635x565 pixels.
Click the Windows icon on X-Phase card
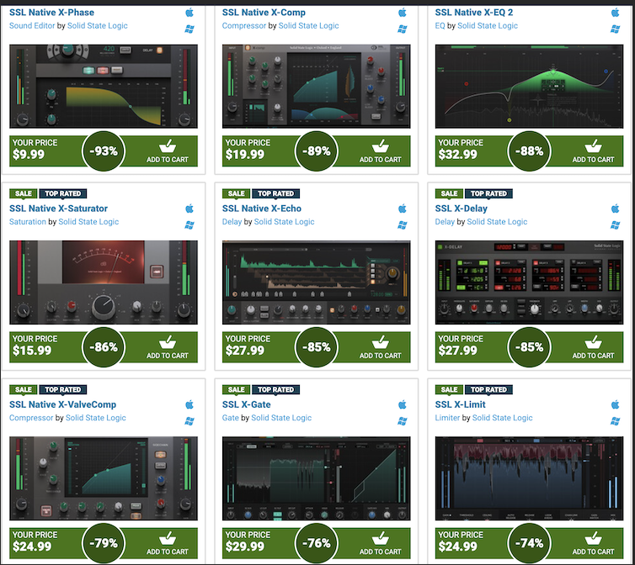click(189, 29)
